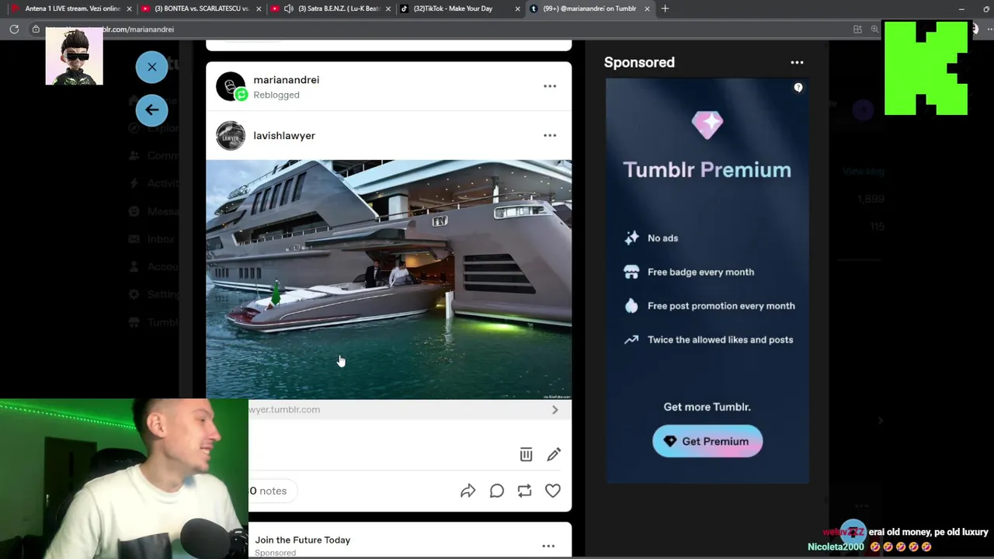Screen dimensions: 994x559
Task: Like the post with heart icon
Action: click(x=552, y=491)
